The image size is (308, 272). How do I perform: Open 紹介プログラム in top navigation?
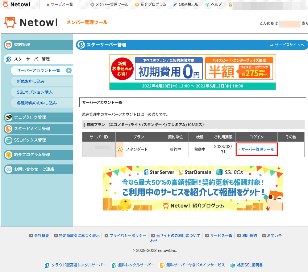click(151, 5)
